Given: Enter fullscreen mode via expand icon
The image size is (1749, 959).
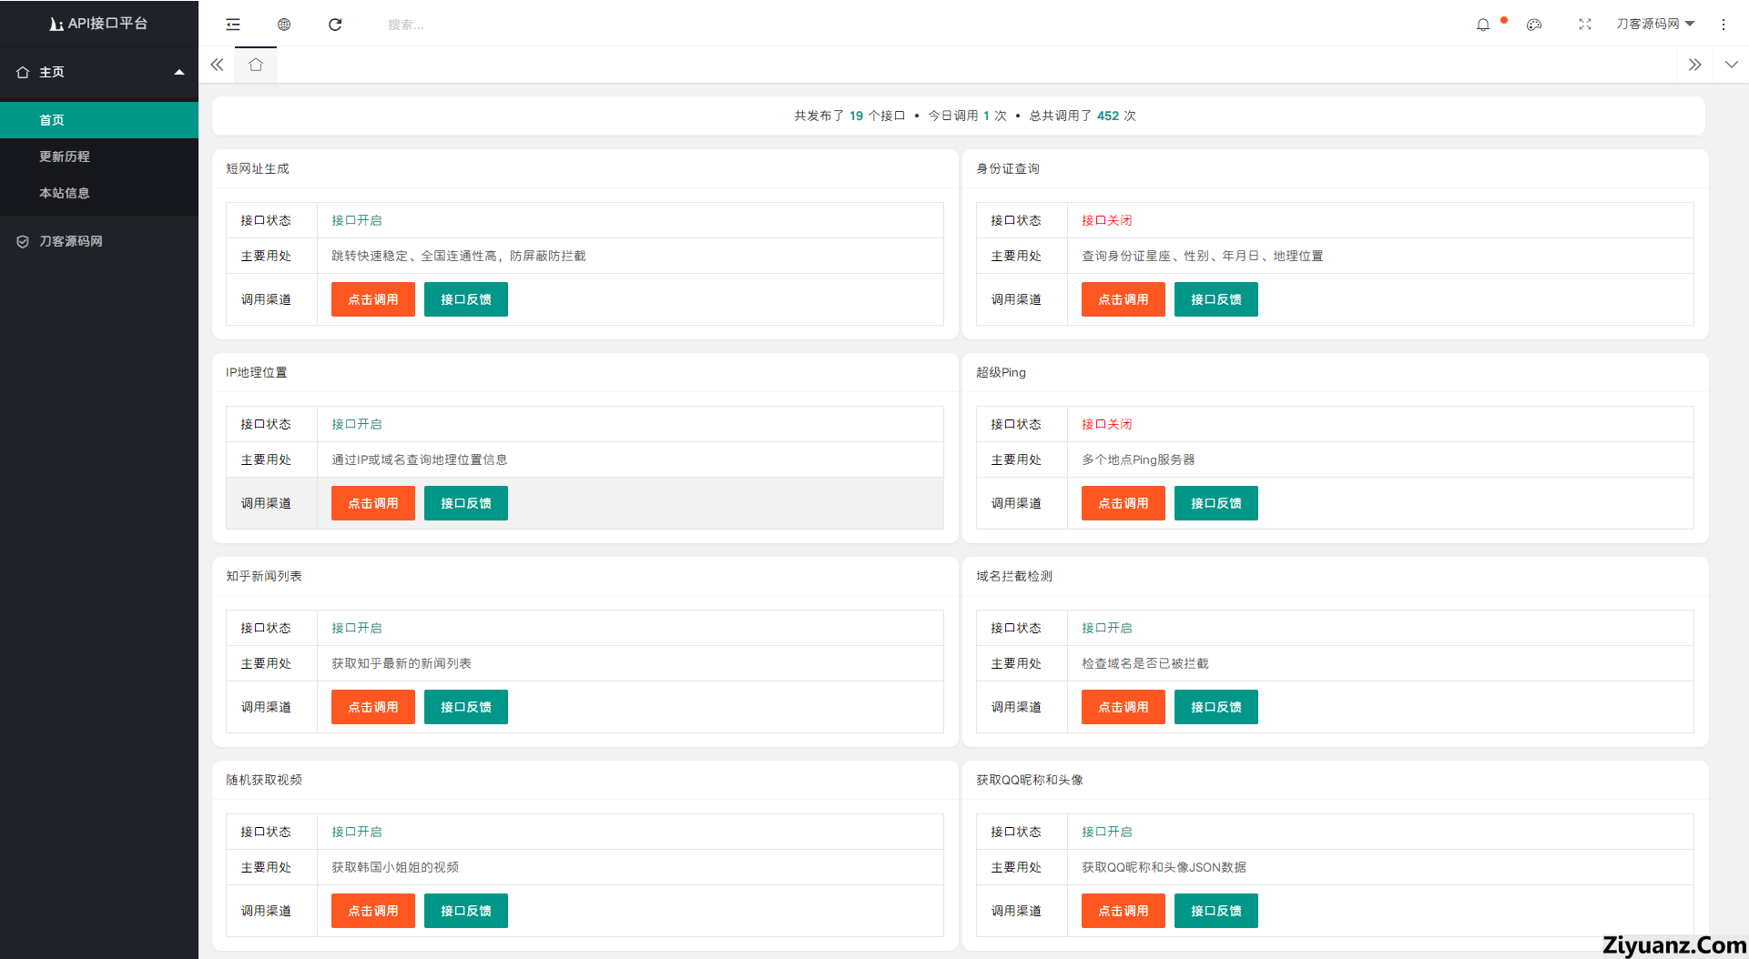Looking at the screenshot, I should pyautogui.click(x=1585, y=25).
